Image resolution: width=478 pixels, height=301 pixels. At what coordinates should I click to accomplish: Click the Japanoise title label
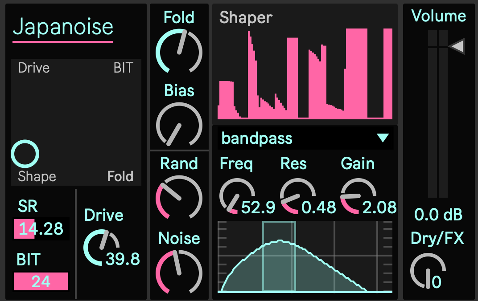tap(63, 27)
